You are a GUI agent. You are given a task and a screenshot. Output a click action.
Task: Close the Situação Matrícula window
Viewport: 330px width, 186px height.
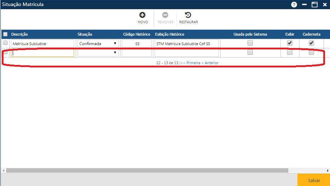(324, 5)
